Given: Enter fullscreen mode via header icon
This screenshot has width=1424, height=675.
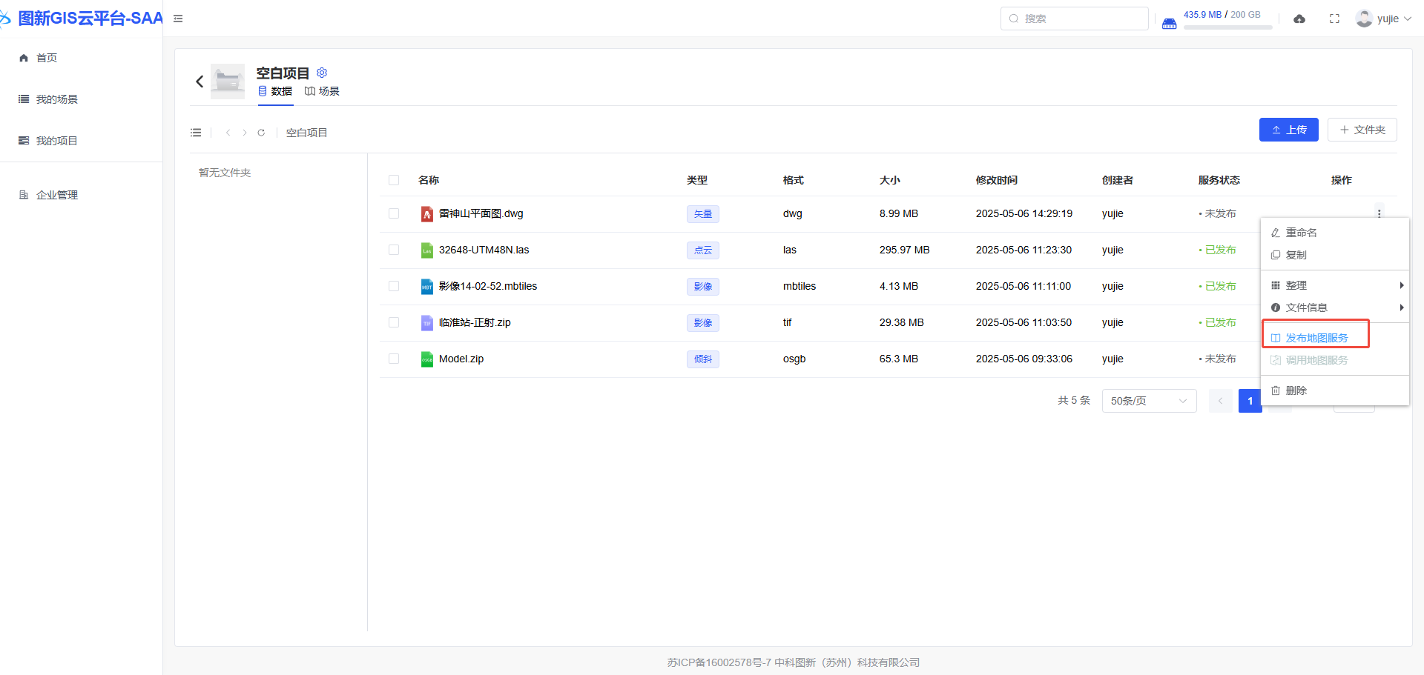Looking at the screenshot, I should (x=1334, y=19).
